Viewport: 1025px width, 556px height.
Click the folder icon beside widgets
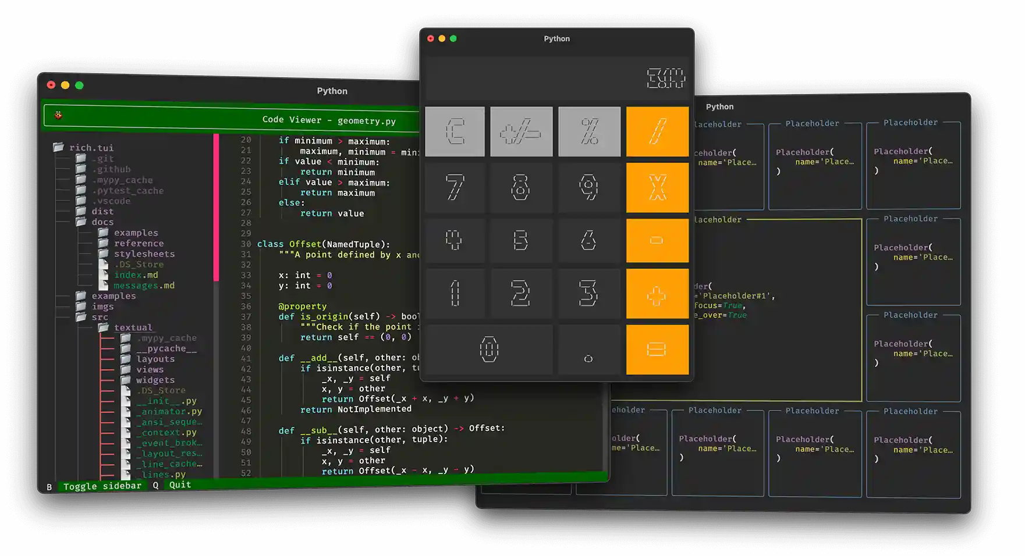pos(126,380)
